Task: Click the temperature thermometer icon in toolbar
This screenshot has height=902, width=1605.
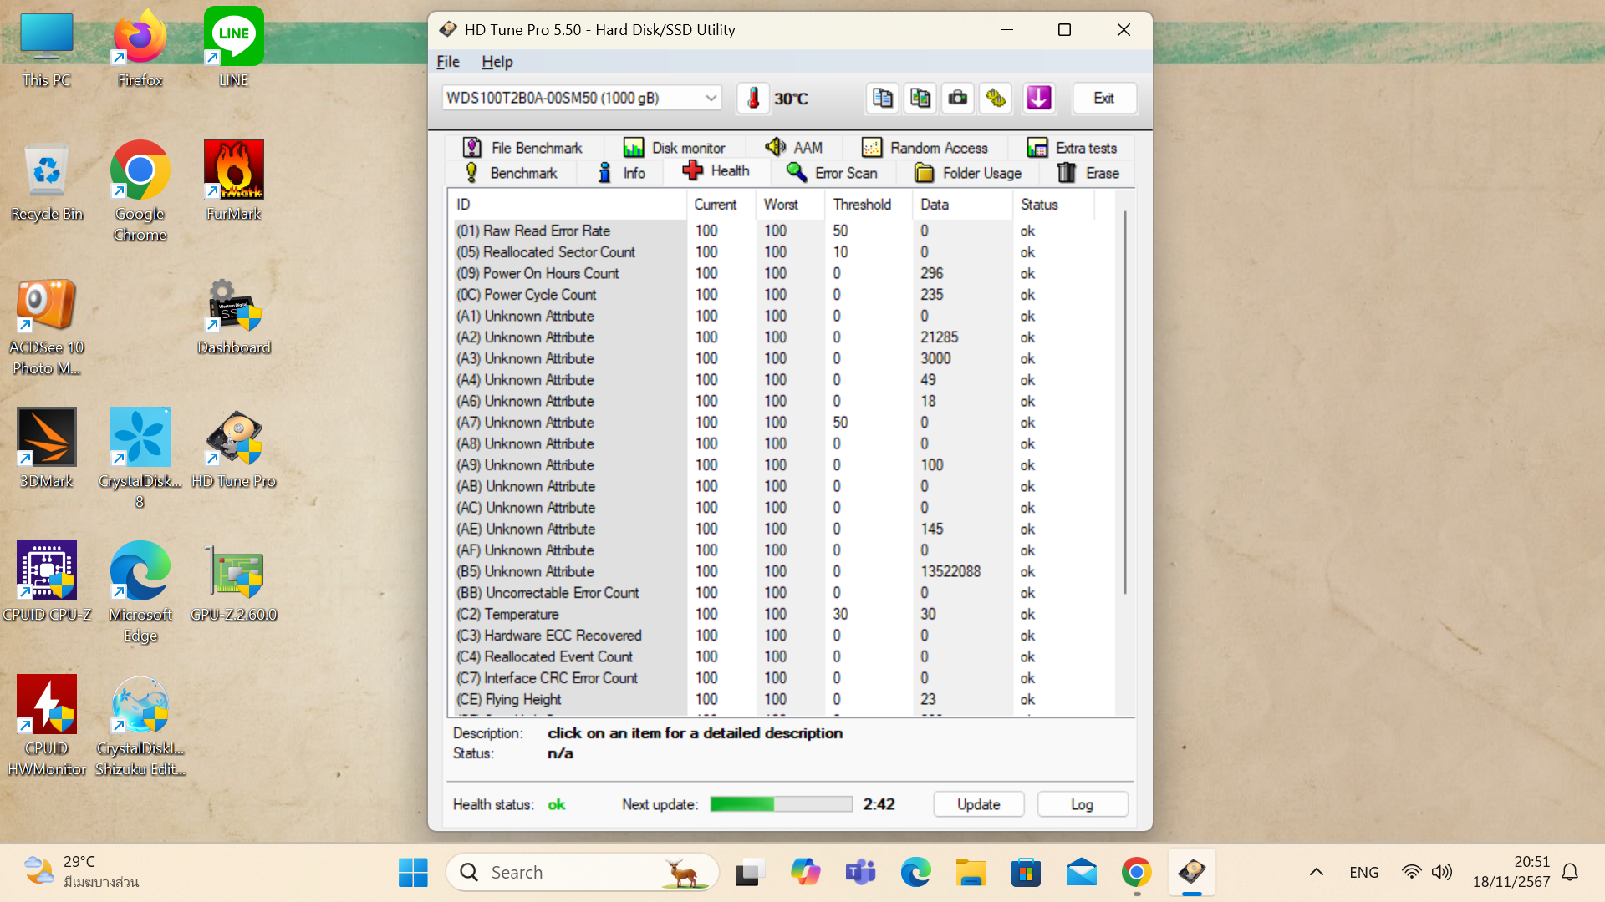Action: pos(753,99)
